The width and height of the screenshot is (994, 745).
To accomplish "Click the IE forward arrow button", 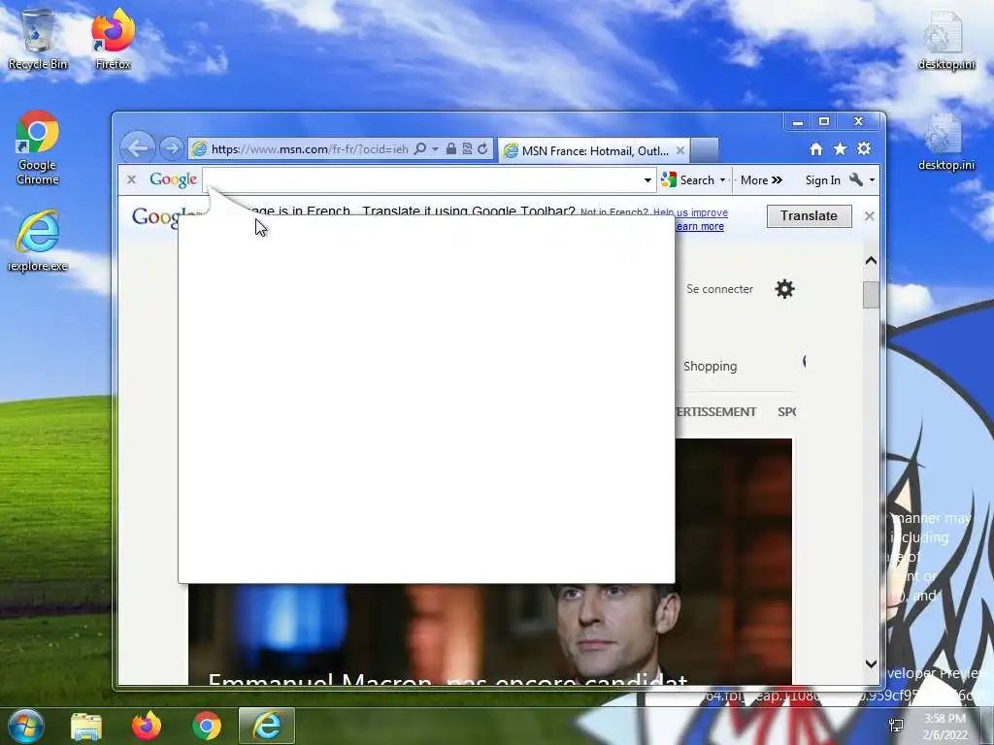I will coord(171,148).
